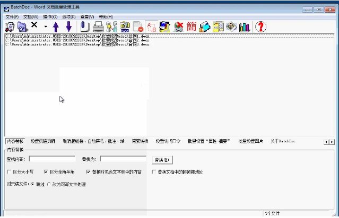Switch to the 关于BatchDoc tab
Screen dimensions: 339x218
coord(283,141)
